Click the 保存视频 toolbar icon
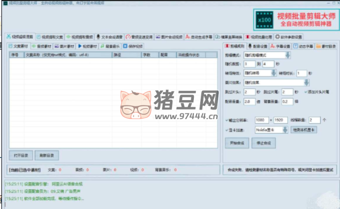Image resolution: width=340 pixels, height=209 pixels. coord(125,46)
